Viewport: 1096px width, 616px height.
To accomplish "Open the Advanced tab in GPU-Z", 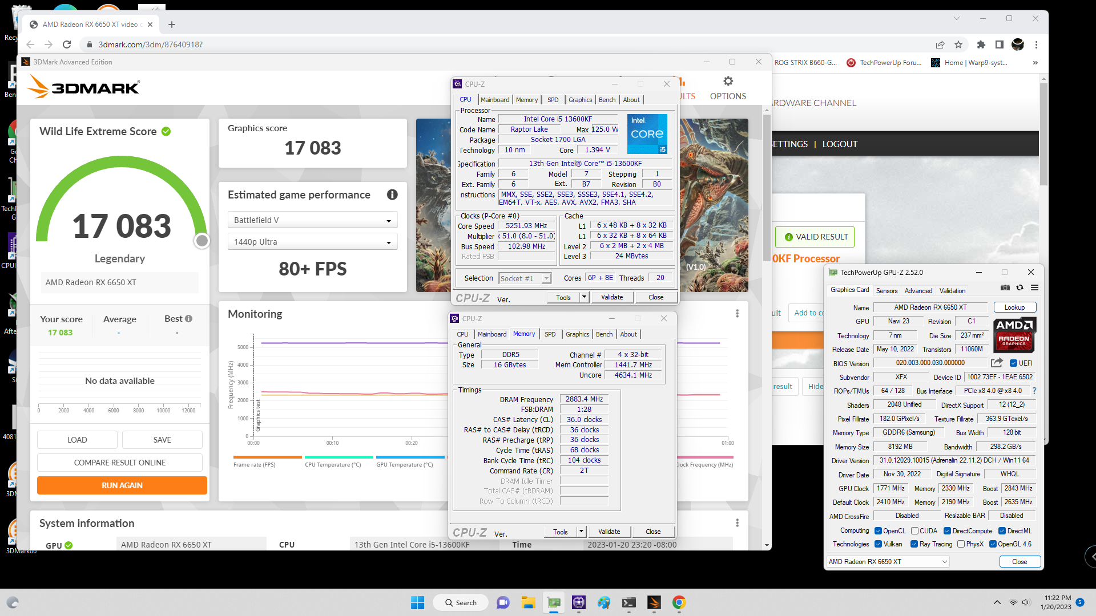I will click(918, 291).
